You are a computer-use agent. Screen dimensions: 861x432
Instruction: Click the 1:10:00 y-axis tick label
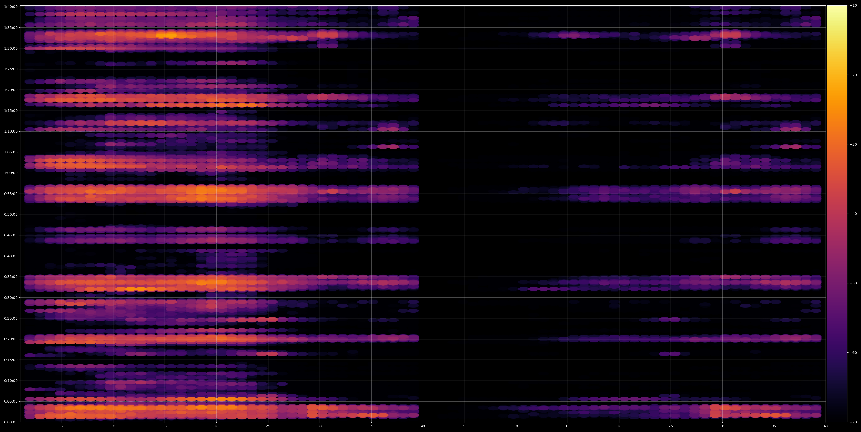coord(11,131)
